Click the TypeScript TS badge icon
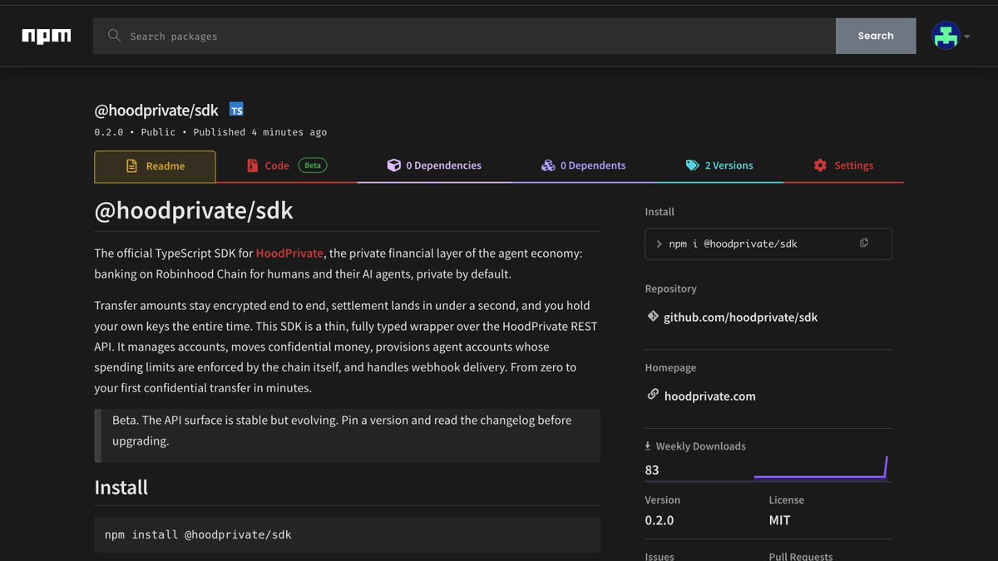This screenshot has height=561, width=998. click(x=236, y=110)
